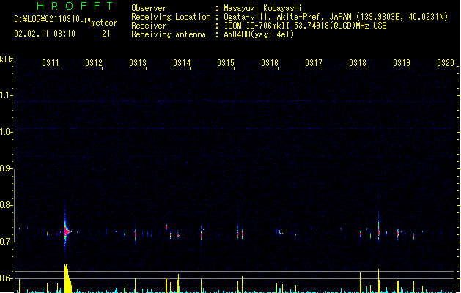Click the 1.1 kHz frequency axis label
Screen dimensions: 461x293
(x=6, y=95)
